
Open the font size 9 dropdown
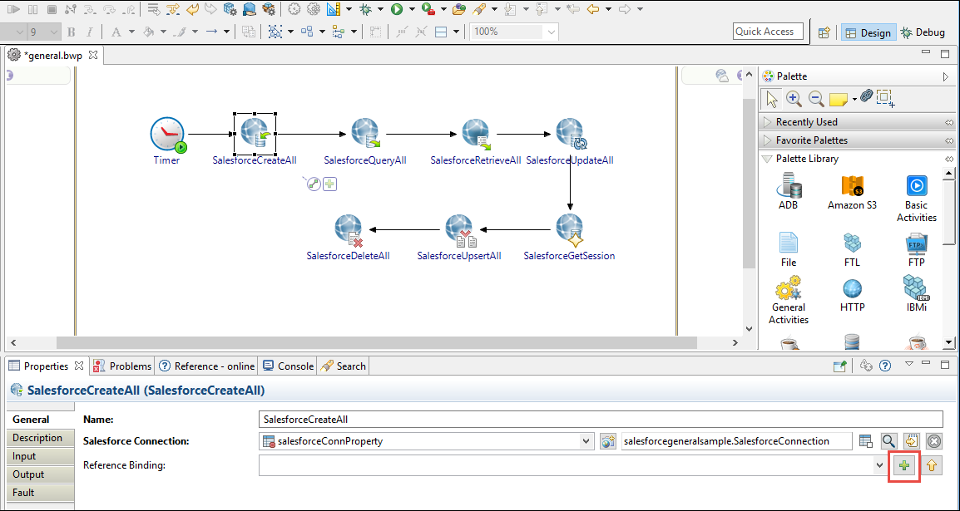coord(53,32)
